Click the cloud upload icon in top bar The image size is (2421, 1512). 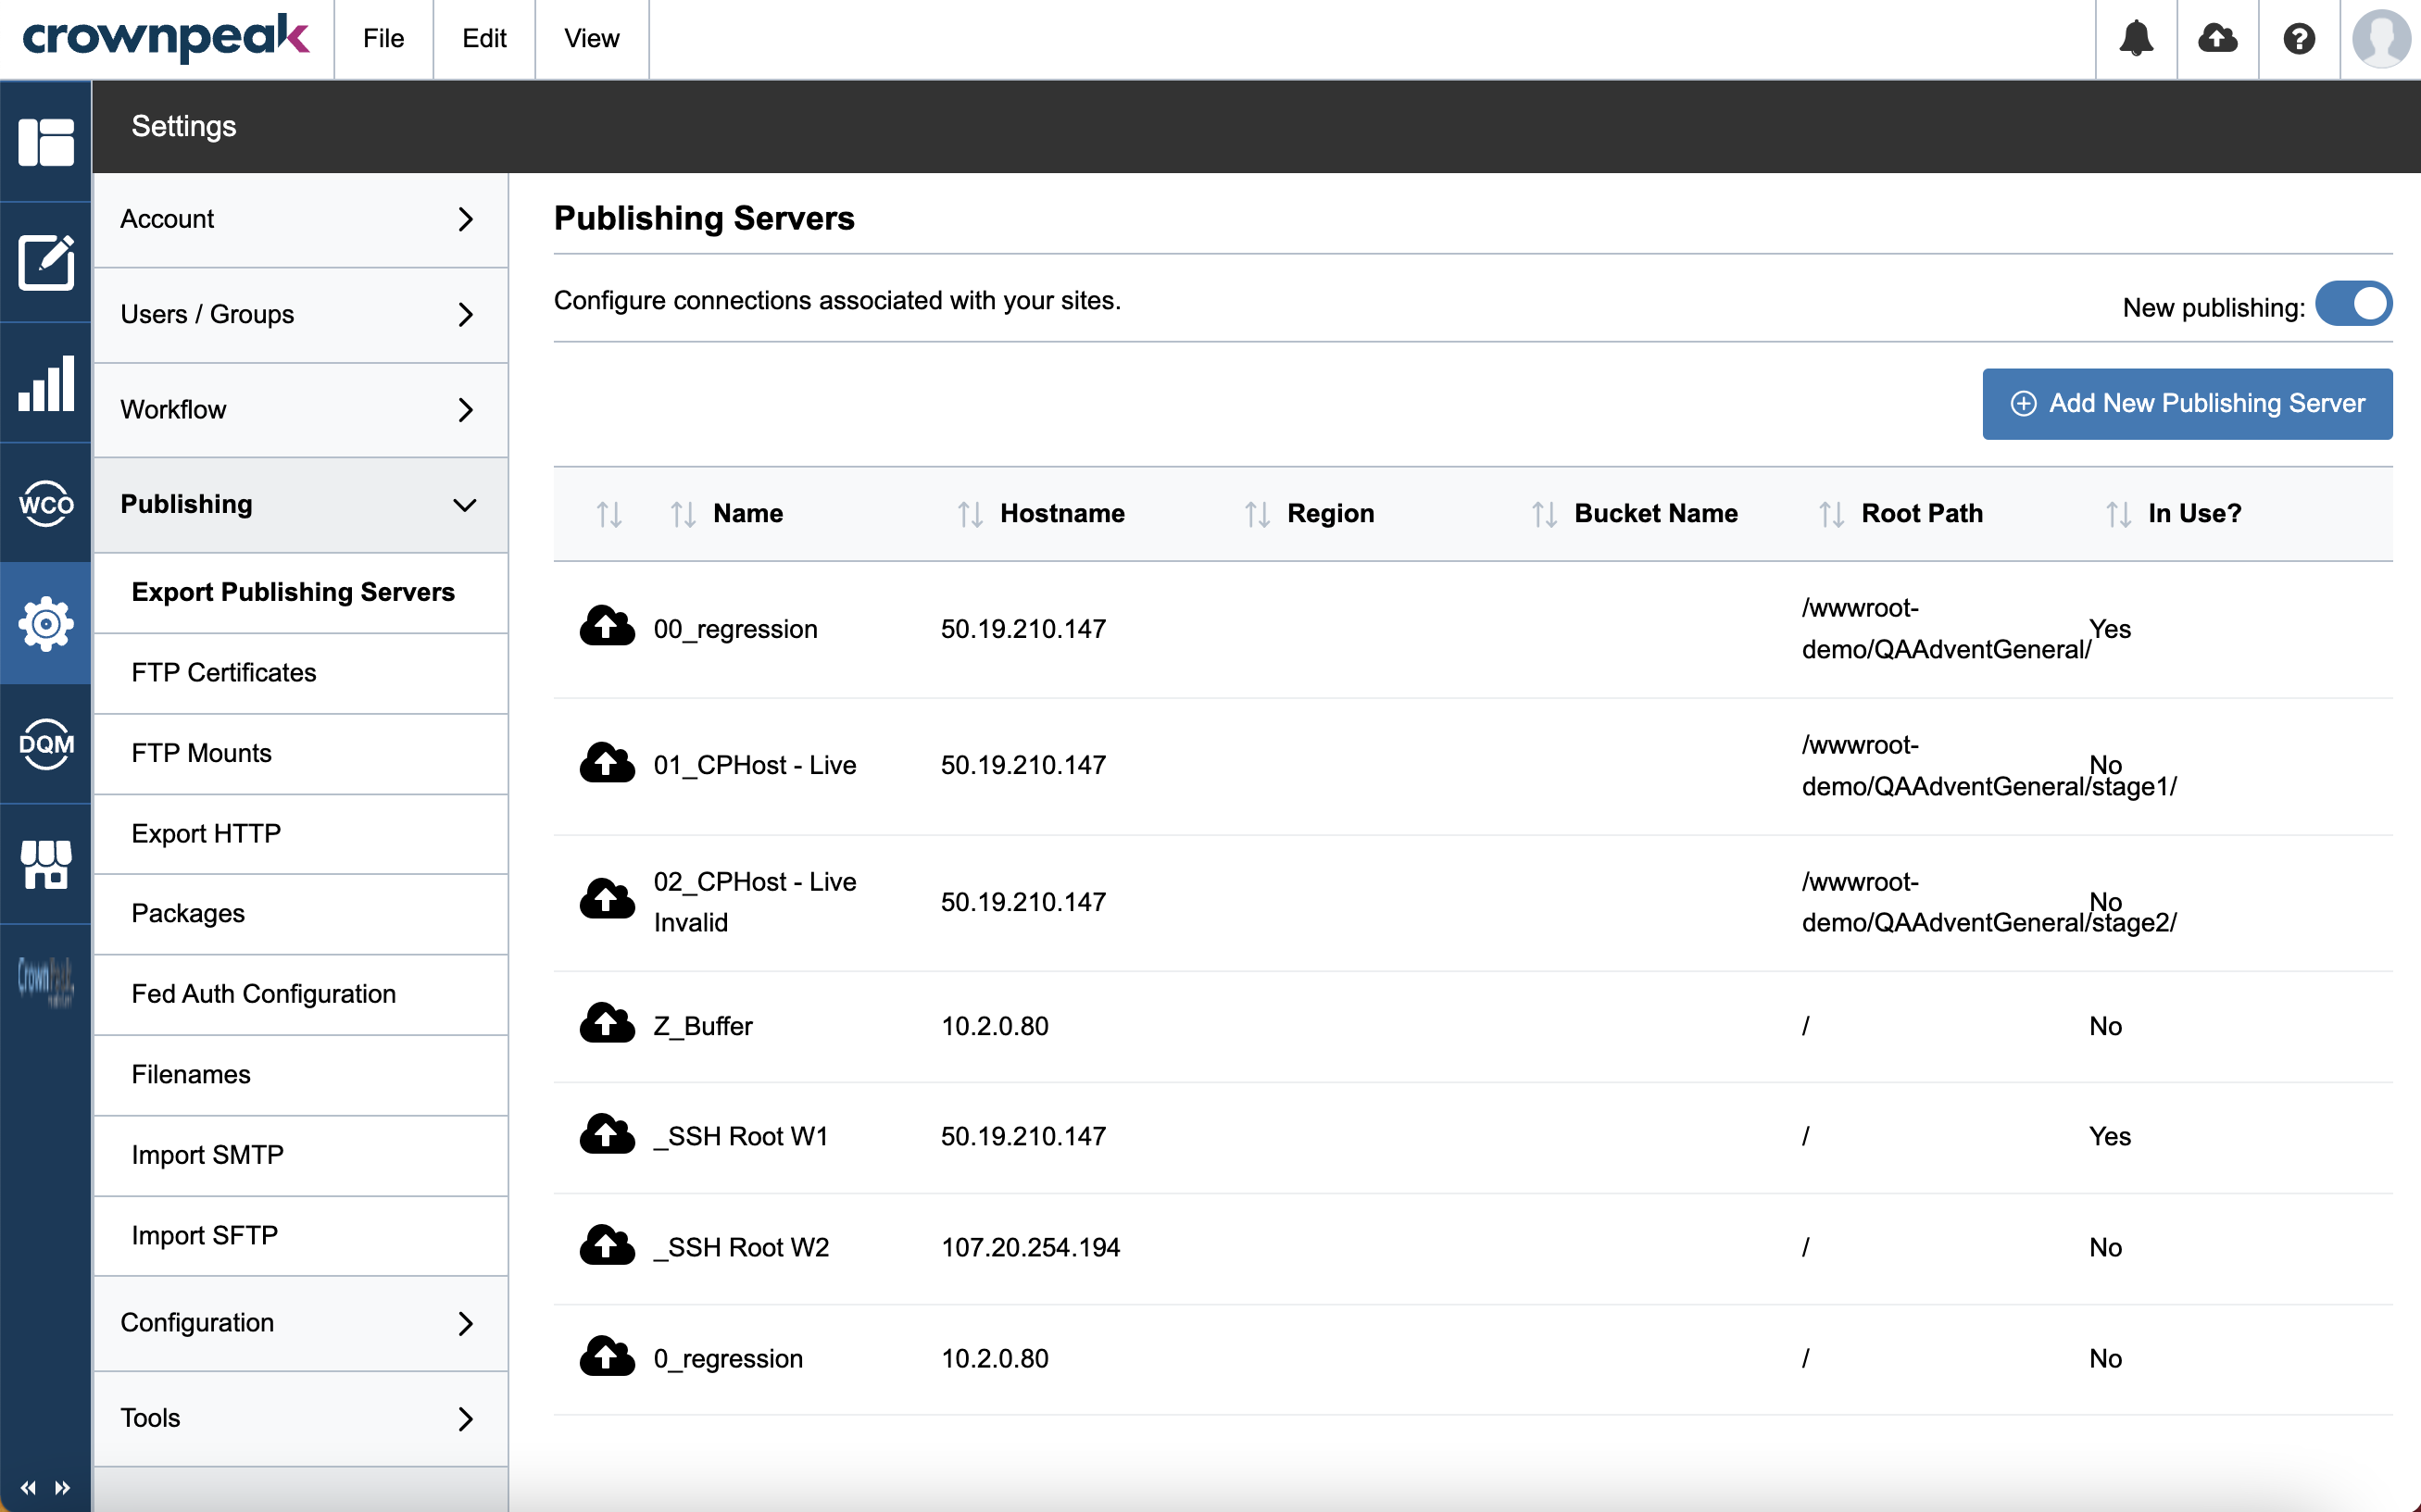2217,39
